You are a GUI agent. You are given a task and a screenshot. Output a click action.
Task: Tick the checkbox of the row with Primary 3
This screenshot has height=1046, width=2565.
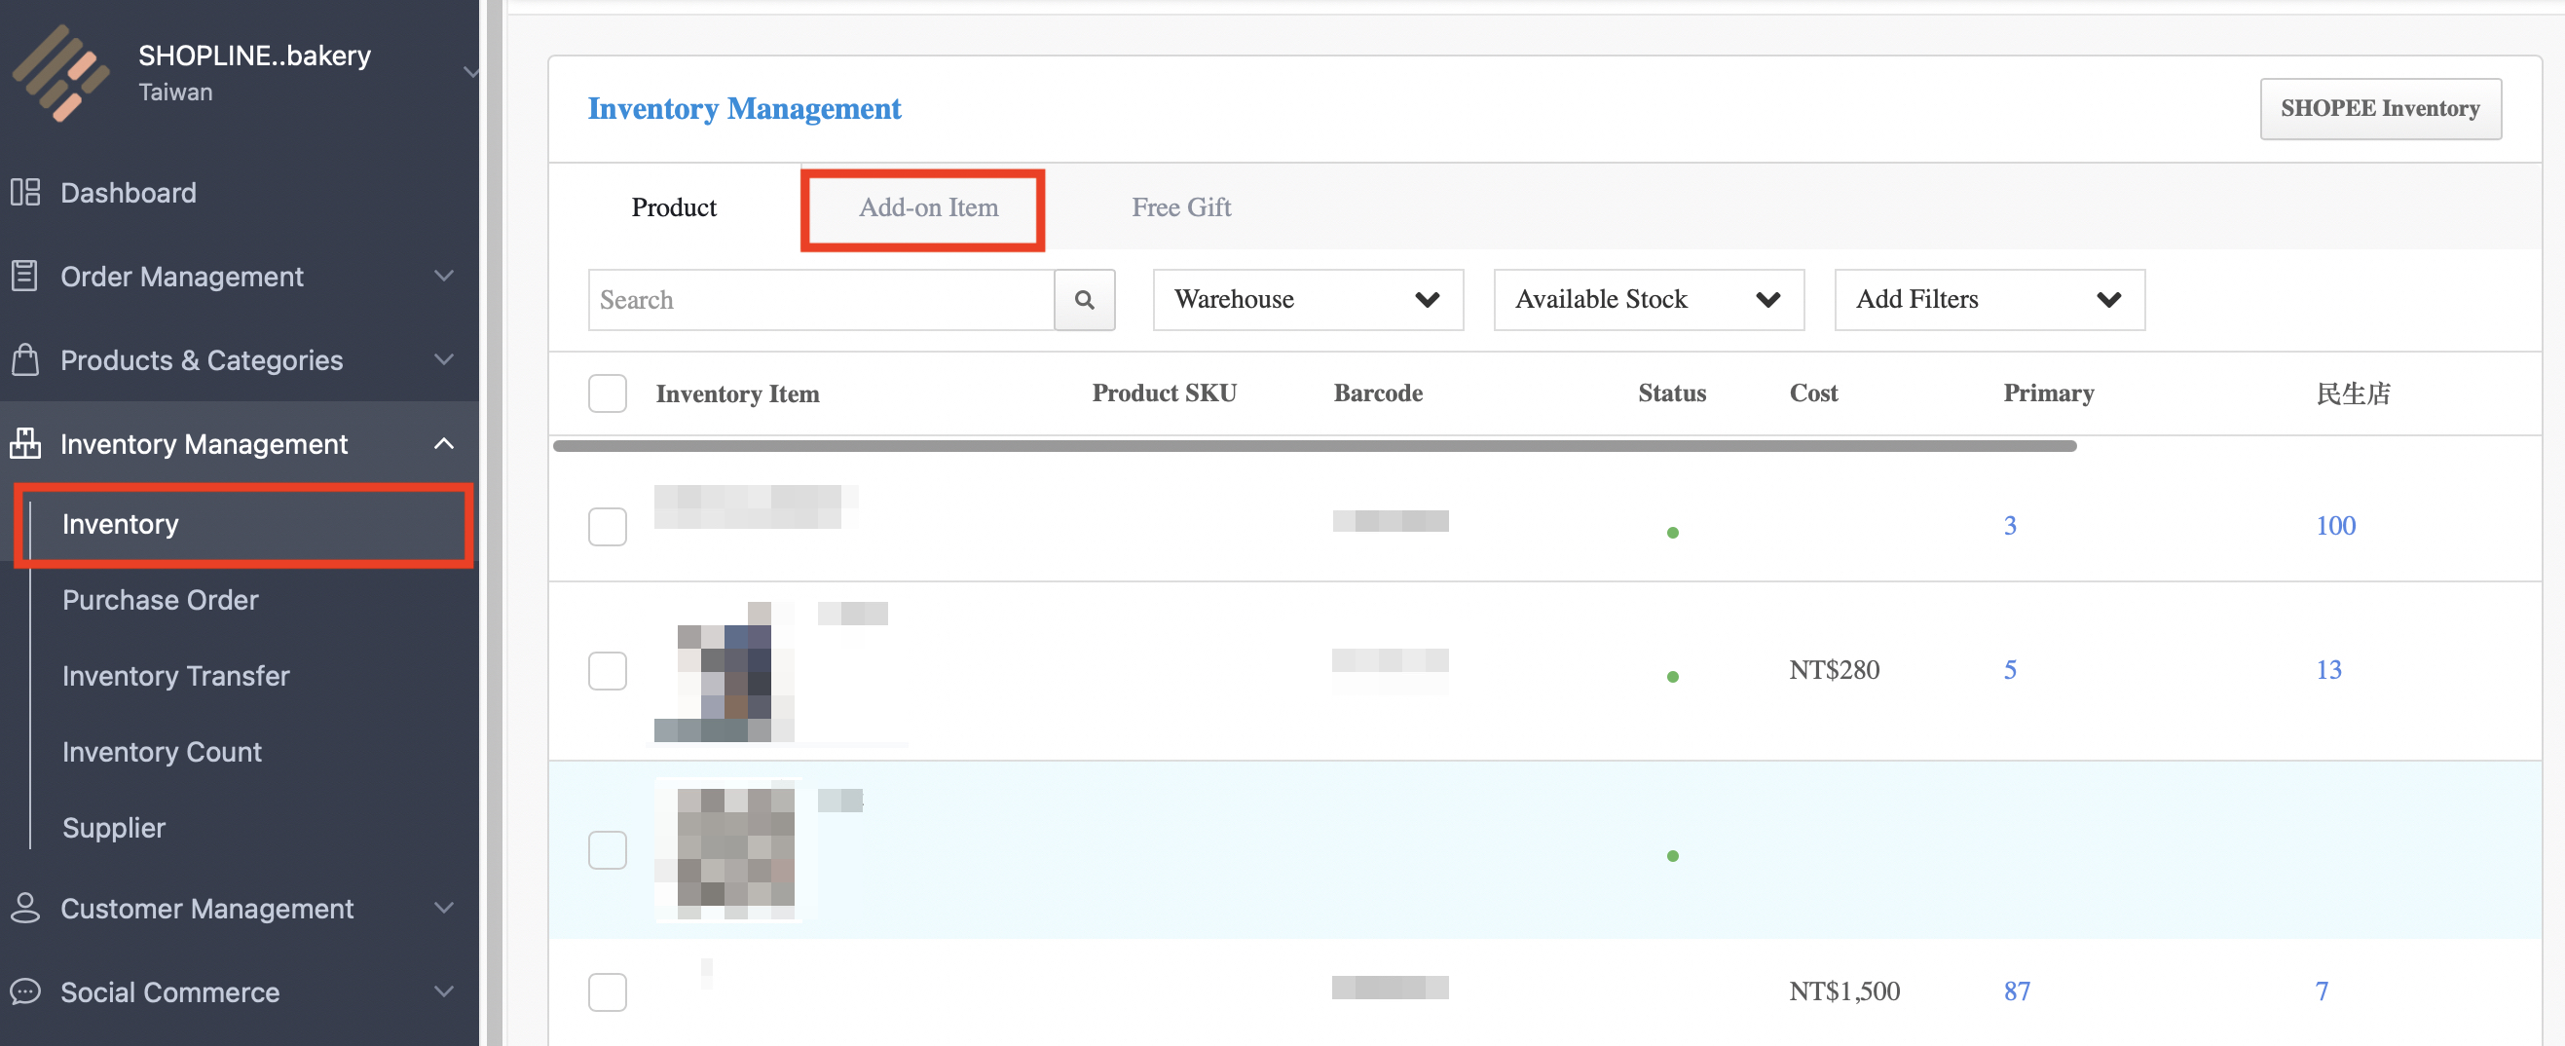pyautogui.click(x=608, y=526)
